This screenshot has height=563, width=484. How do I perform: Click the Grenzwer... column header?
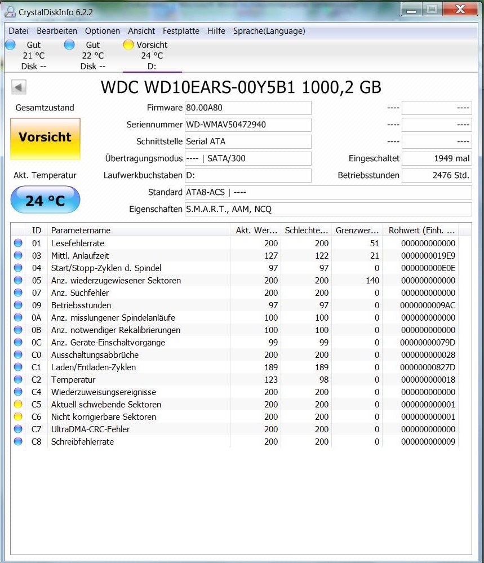click(357, 230)
